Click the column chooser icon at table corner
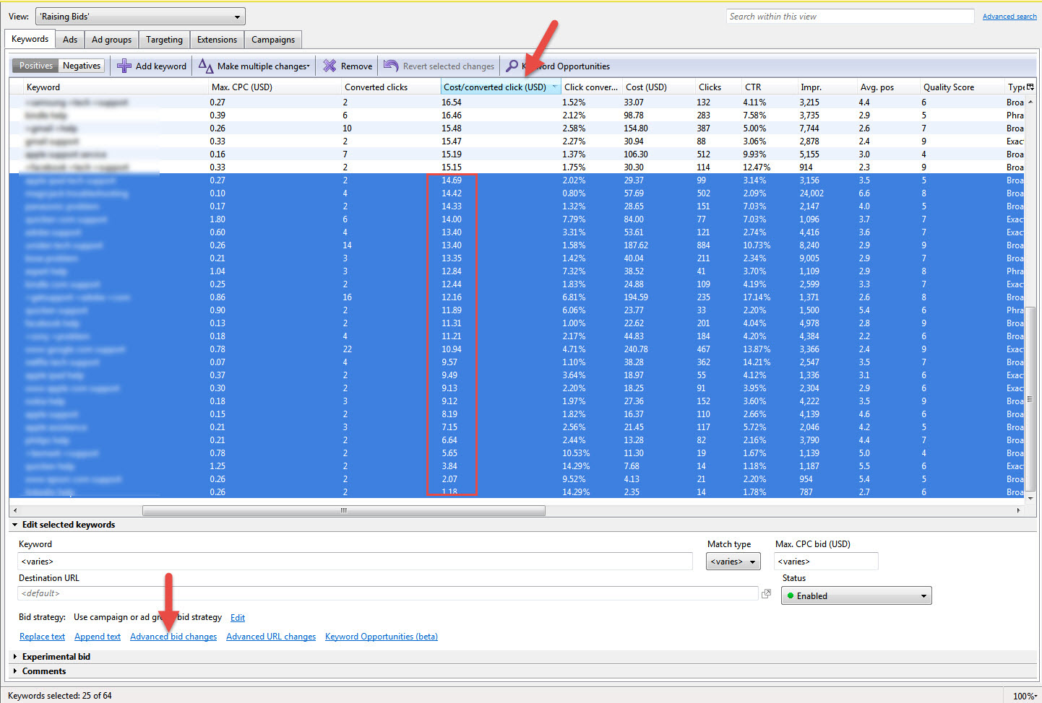The height and width of the screenshot is (703, 1042). click(x=1030, y=87)
